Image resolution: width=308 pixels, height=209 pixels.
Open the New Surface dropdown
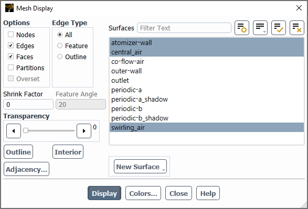(x=140, y=167)
